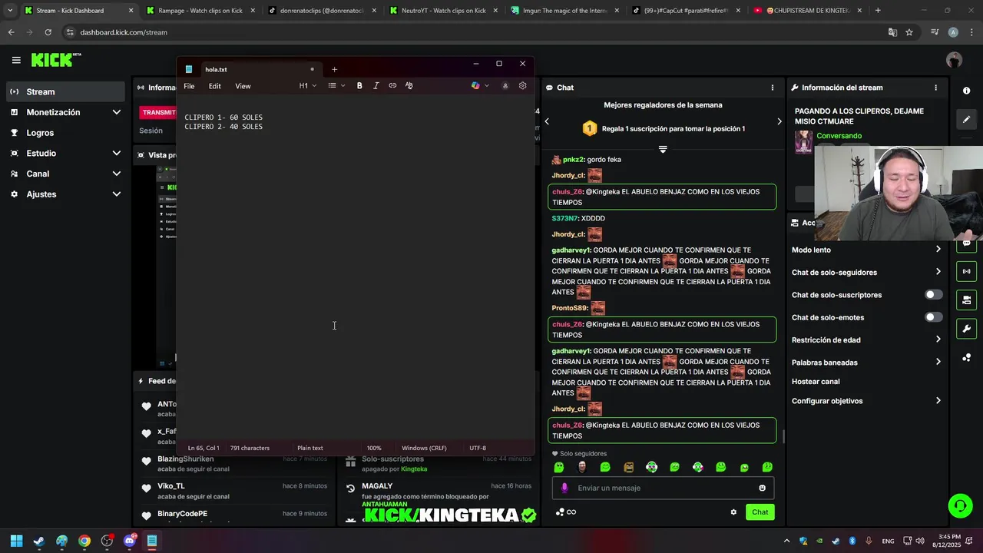Toggle italic formatting in Notepad
This screenshot has height=553, width=983.
[376, 86]
